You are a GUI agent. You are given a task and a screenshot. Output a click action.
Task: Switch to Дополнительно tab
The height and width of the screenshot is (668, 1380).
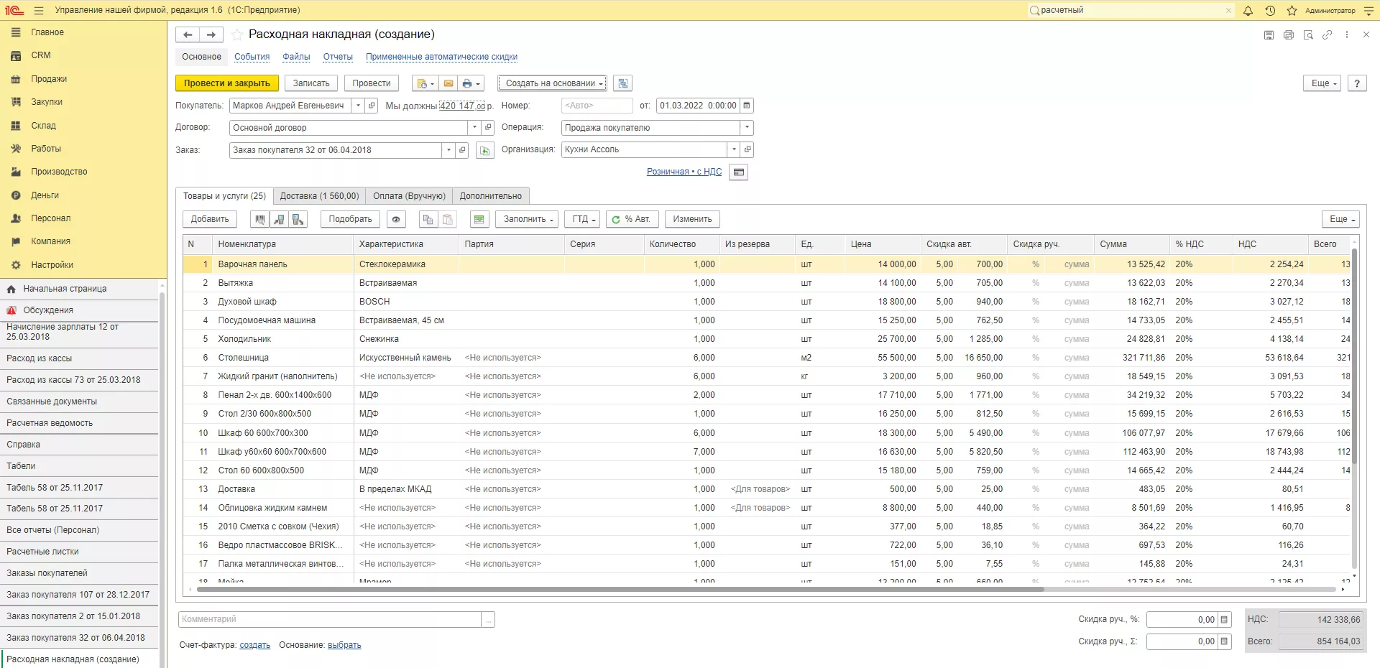491,196
